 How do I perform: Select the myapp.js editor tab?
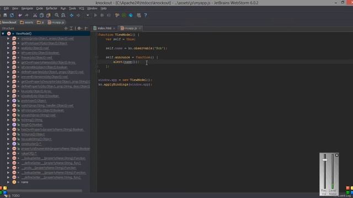click(x=131, y=28)
